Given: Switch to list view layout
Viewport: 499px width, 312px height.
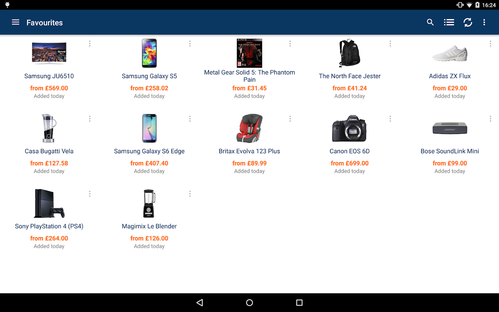Looking at the screenshot, I should pyautogui.click(x=449, y=22).
